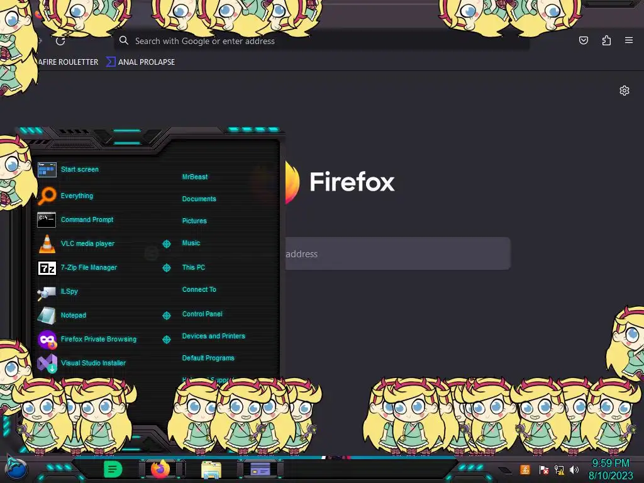The width and height of the screenshot is (644, 483).
Task: Click the Notepad notebook icon
Action: [47, 316]
